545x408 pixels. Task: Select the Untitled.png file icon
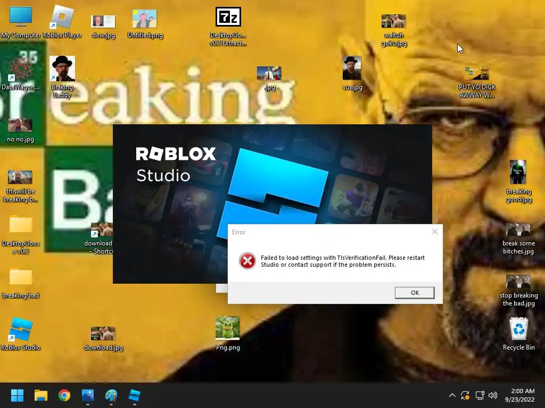[x=145, y=23]
